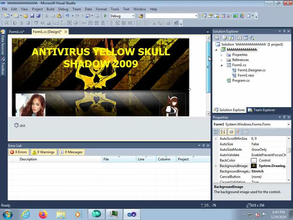Toggle the 0 Messages filter
This screenshot has width=293, height=220.
[71, 152]
